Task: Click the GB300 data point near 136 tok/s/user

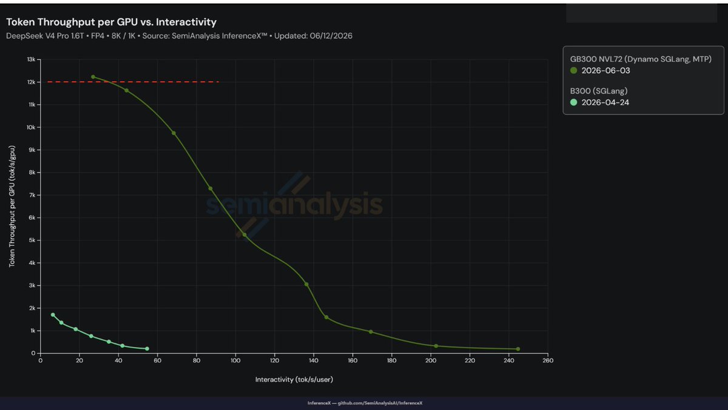Action: point(306,284)
